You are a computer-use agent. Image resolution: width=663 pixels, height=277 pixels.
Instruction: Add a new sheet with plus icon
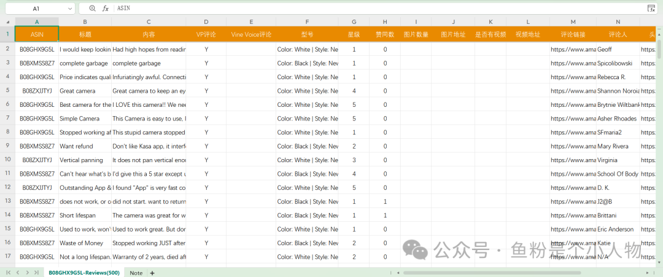[152, 273]
